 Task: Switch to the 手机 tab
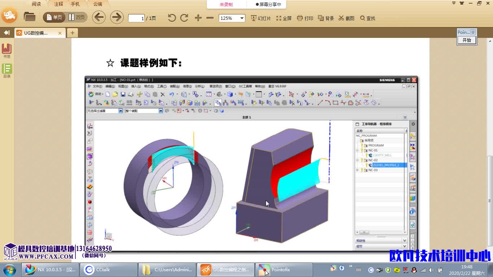click(75, 4)
